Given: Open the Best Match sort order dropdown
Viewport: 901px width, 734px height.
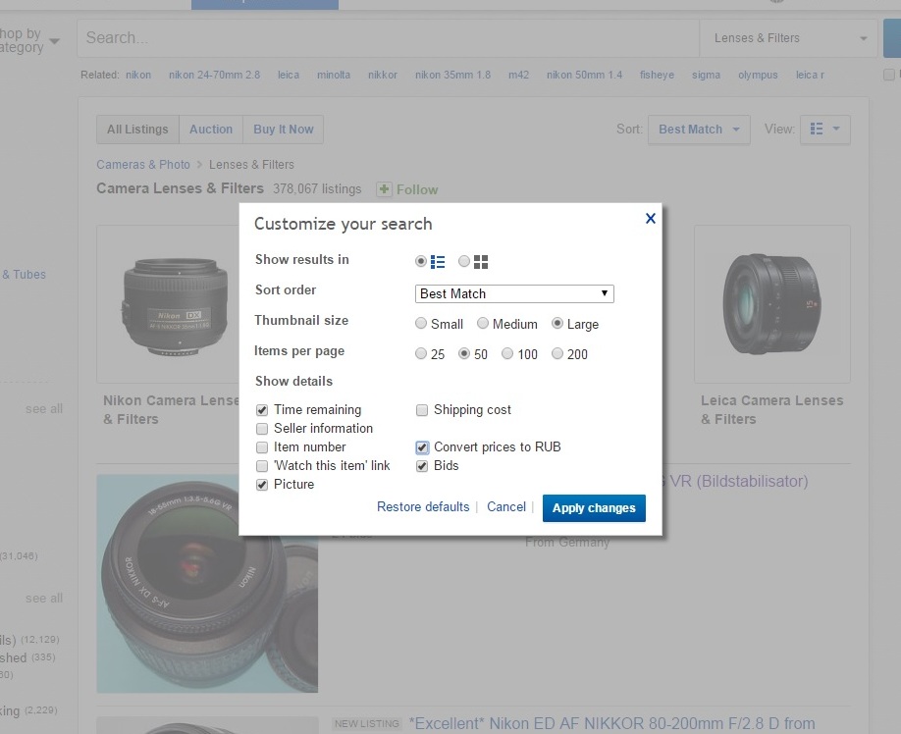Looking at the screenshot, I should click(x=514, y=293).
